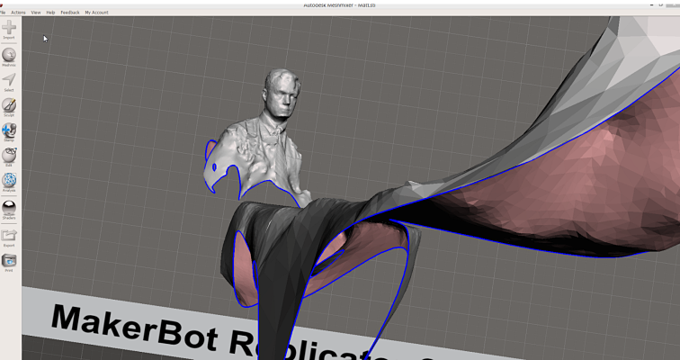This screenshot has width=680, height=360.
Task: Open the My Account menu
Action: [97, 13]
